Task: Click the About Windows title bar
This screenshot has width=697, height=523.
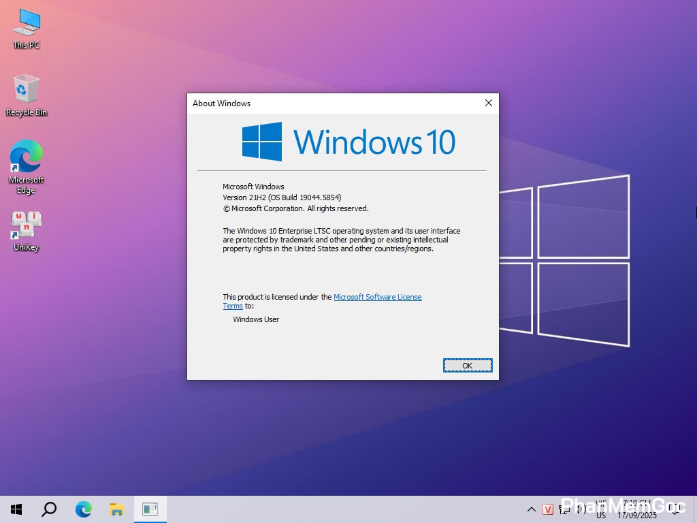Action: [x=327, y=104]
